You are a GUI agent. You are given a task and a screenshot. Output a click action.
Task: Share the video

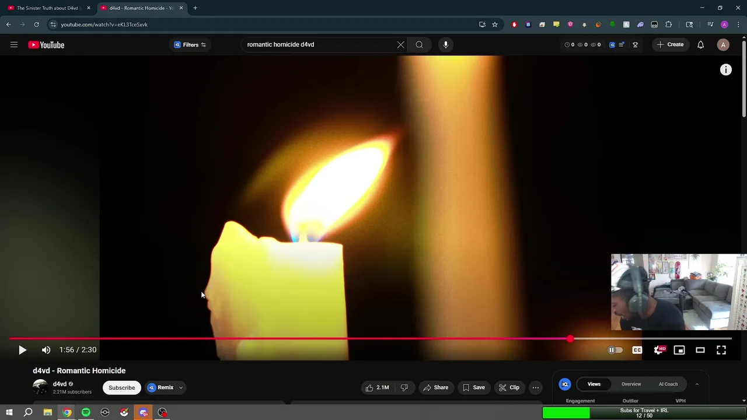[x=436, y=387]
